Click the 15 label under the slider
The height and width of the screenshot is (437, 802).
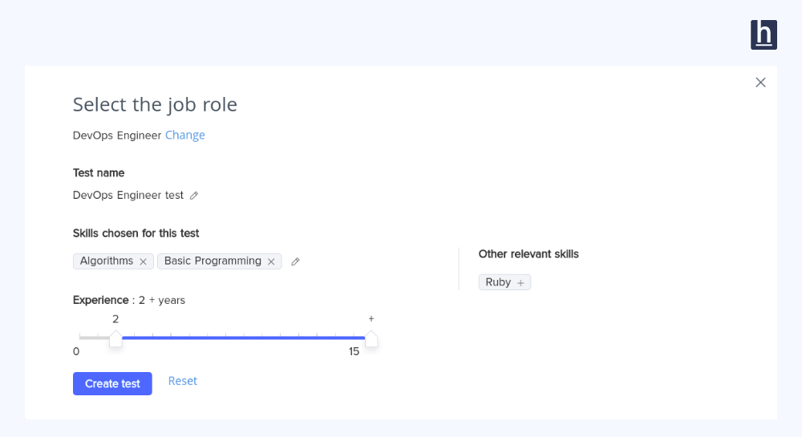point(354,352)
